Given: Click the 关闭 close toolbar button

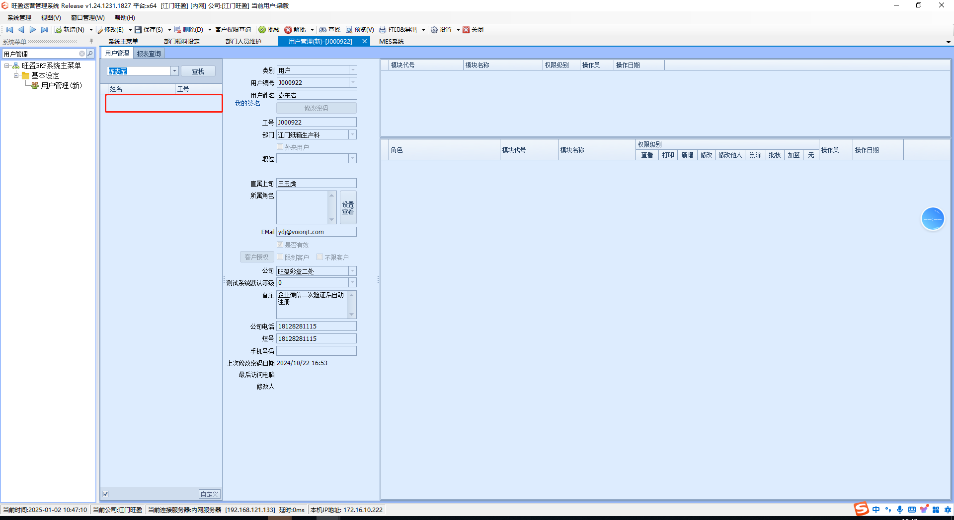Looking at the screenshot, I should 473,30.
